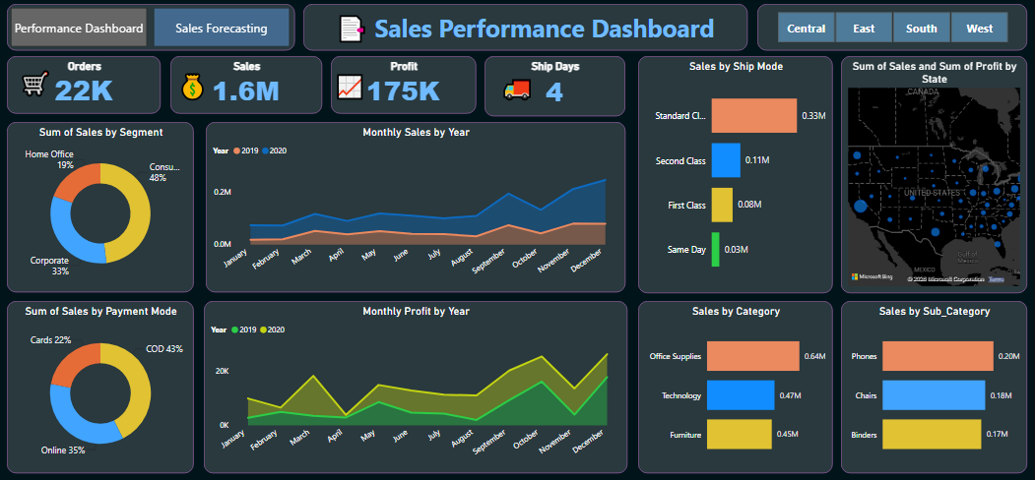Filter by the South region slicer

coord(921,29)
